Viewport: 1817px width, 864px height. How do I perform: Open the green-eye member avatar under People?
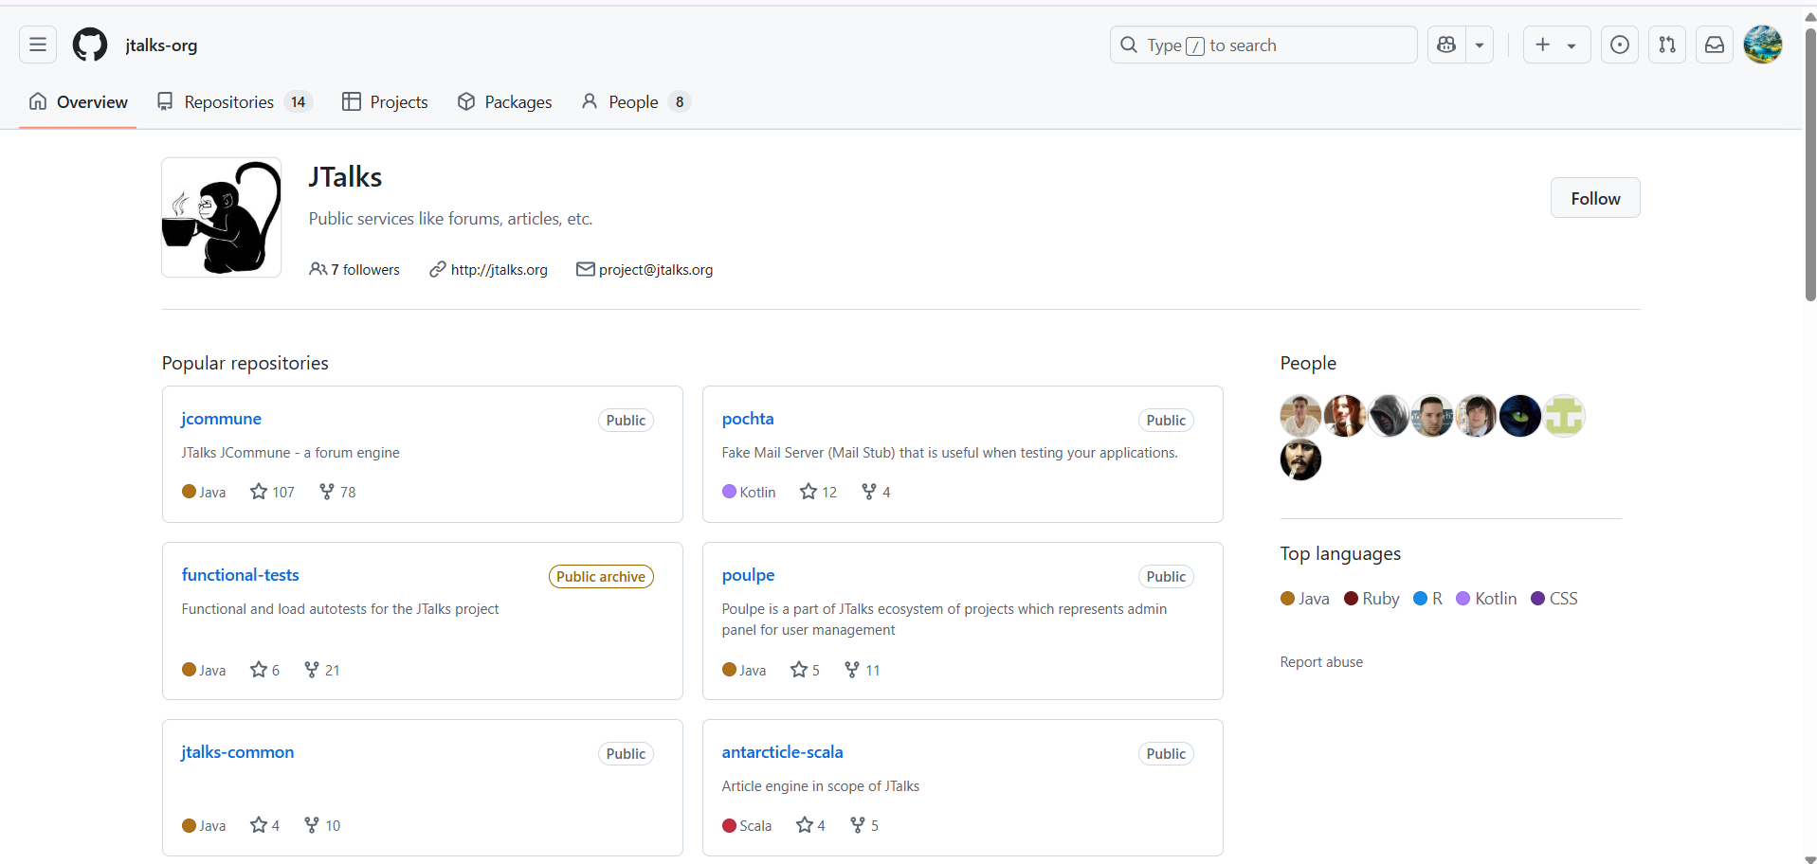1520,416
